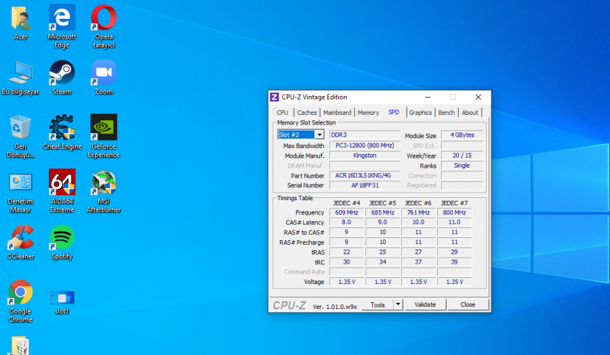Open the Memory tab

click(368, 112)
